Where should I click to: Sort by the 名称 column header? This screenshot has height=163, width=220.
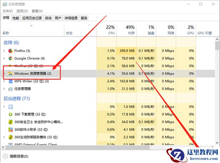click(x=33, y=30)
